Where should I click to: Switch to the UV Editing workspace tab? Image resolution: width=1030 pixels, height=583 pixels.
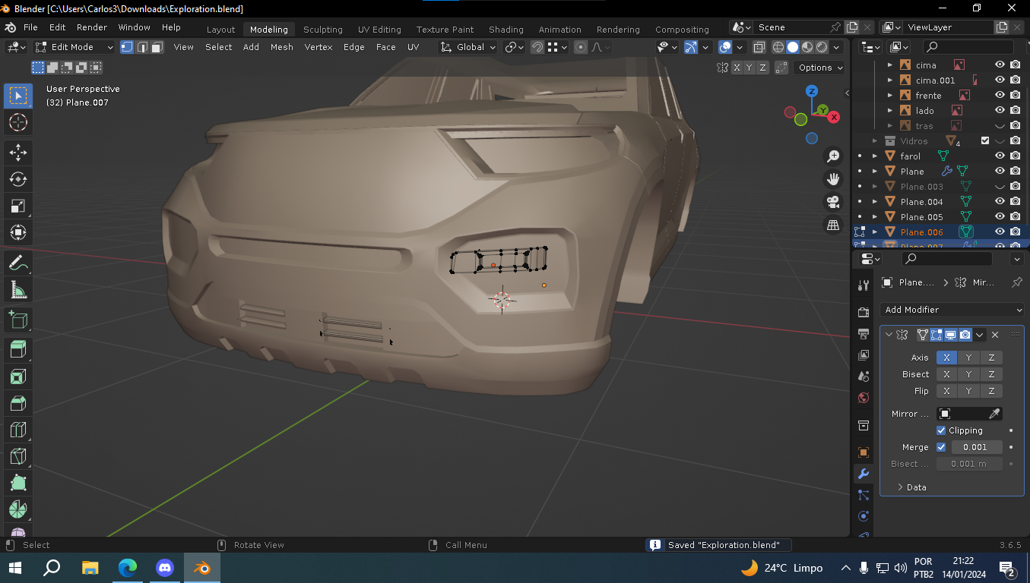pos(379,30)
